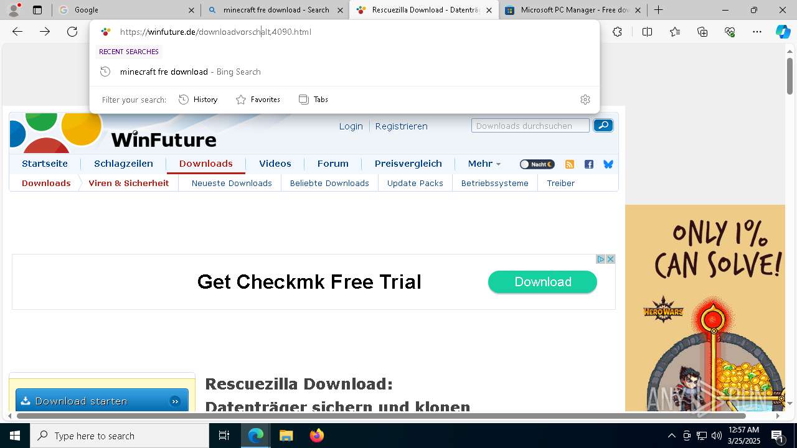This screenshot has height=448, width=797.
Task: Open the Collections icon
Action: pyautogui.click(x=702, y=32)
